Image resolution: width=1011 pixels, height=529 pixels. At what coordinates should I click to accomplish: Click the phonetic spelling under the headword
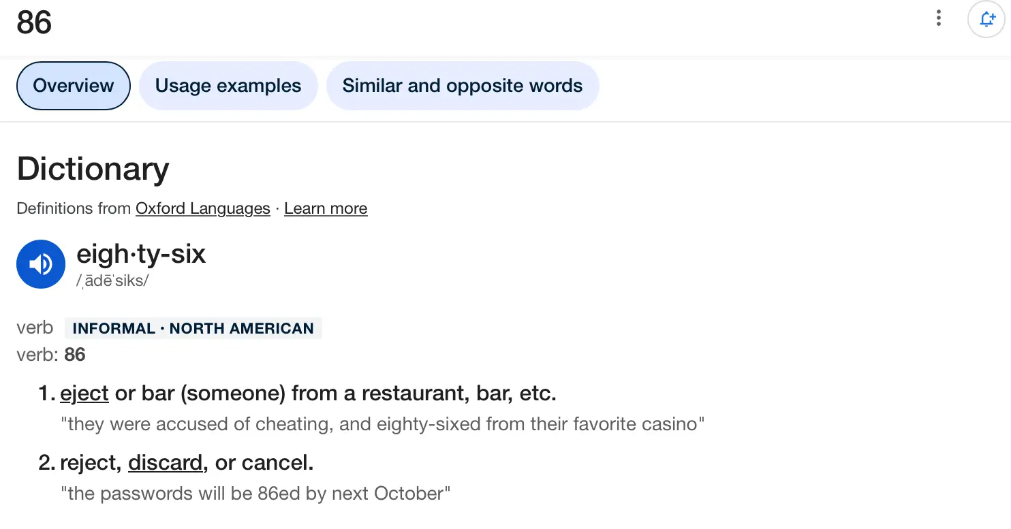coord(112,280)
